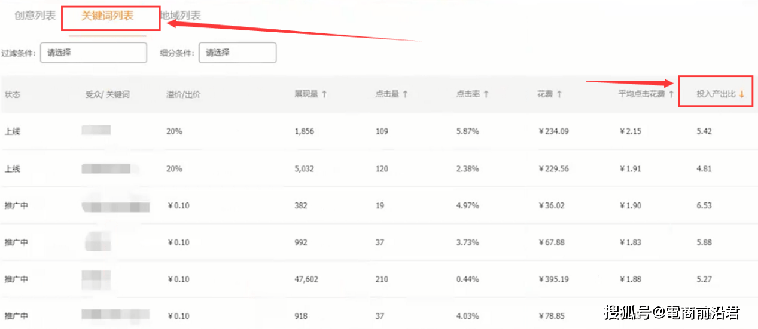Expand the 细分条件 请选择 dropdown
Screen dimensions: 758x329
point(238,53)
